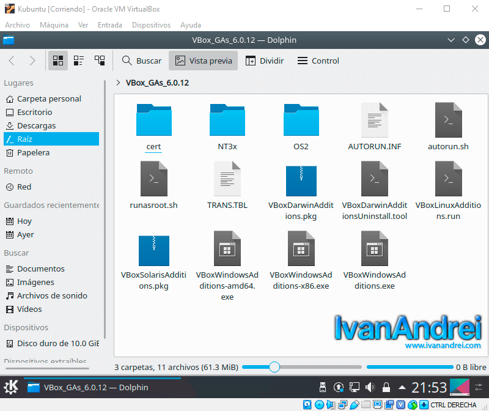489x411 pixels.
Task: Select VBoxWindowsAdditions-amd64.exe file
Action: pos(227,266)
